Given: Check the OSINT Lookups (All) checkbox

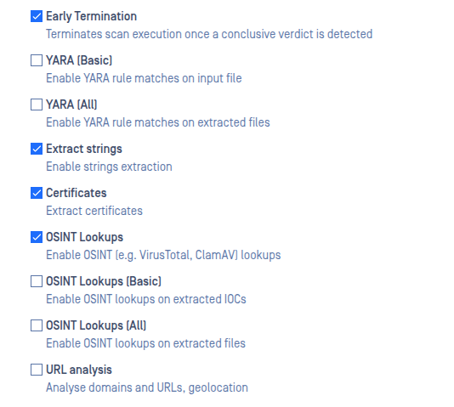Looking at the screenshot, I should click(x=37, y=325).
